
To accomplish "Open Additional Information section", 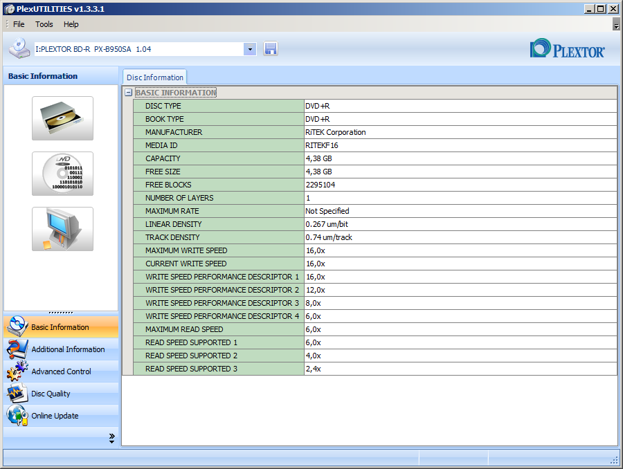I will point(61,349).
